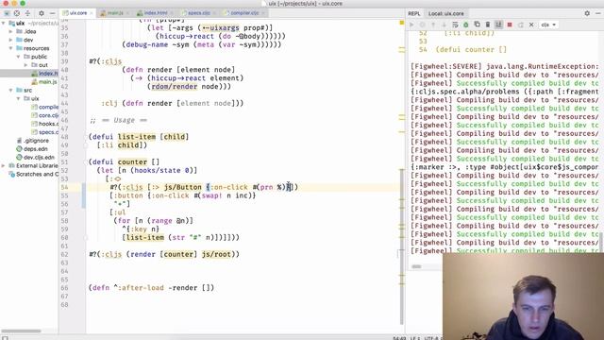Collapse the public folder
The height and width of the screenshot is (340, 604).
pos(18,57)
